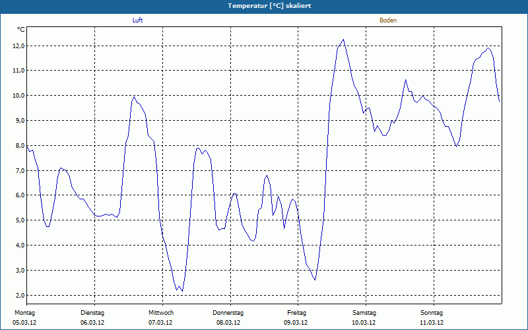The width and height of the screenshot is (528, 330).
Task: Click the 4,0 y-axis value
Action: point(20,245)
